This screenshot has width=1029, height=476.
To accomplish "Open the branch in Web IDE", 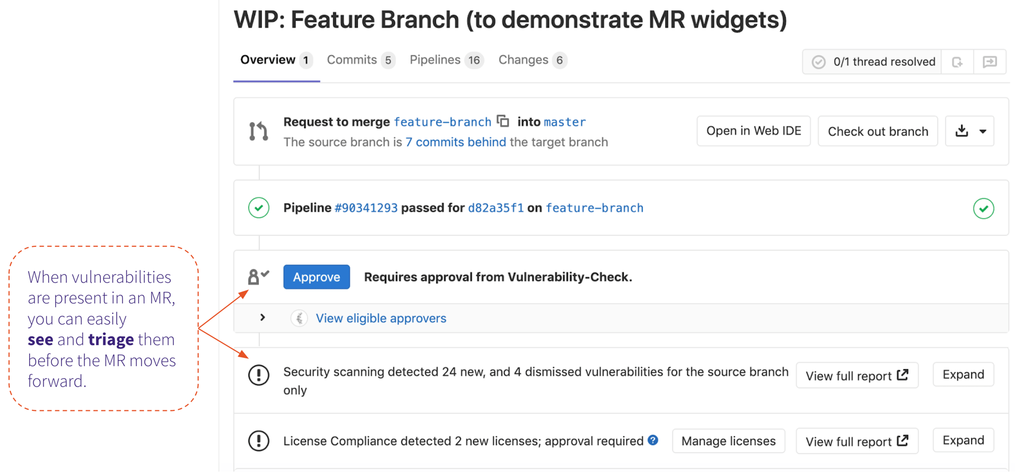I will (x=753, y=131).
